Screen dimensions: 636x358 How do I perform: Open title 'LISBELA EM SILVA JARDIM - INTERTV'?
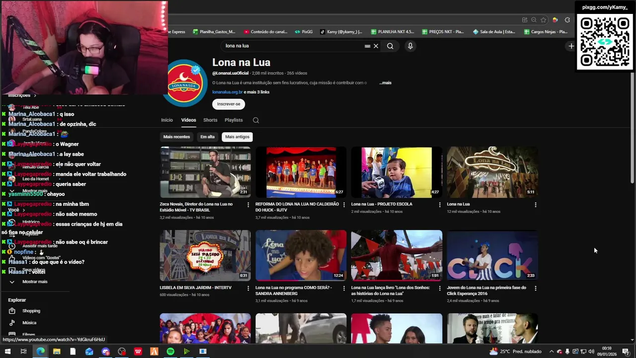tap(195, 287)
